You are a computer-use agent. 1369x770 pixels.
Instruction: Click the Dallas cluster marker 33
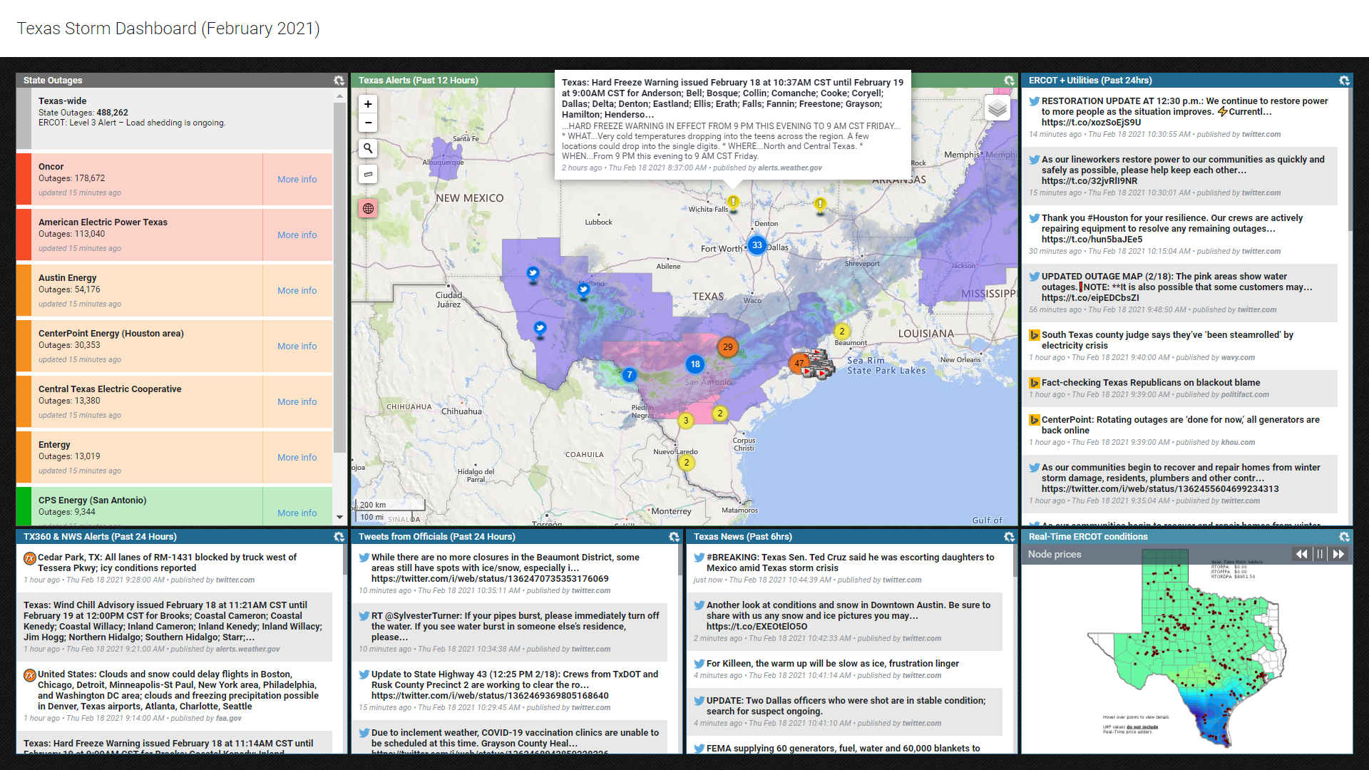757,245
